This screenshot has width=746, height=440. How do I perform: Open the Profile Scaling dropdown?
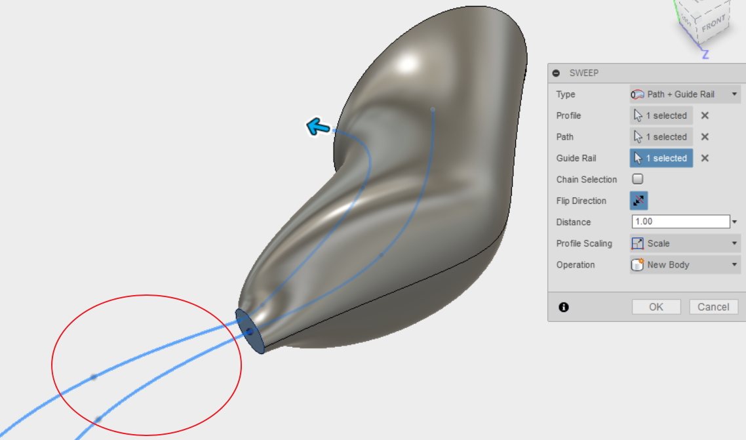[685, 243]
